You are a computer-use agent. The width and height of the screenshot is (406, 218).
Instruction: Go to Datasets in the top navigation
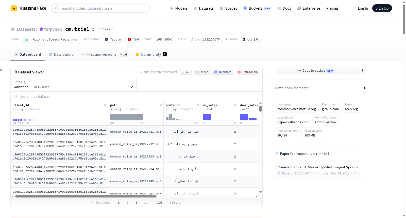[x=204, y=8]
